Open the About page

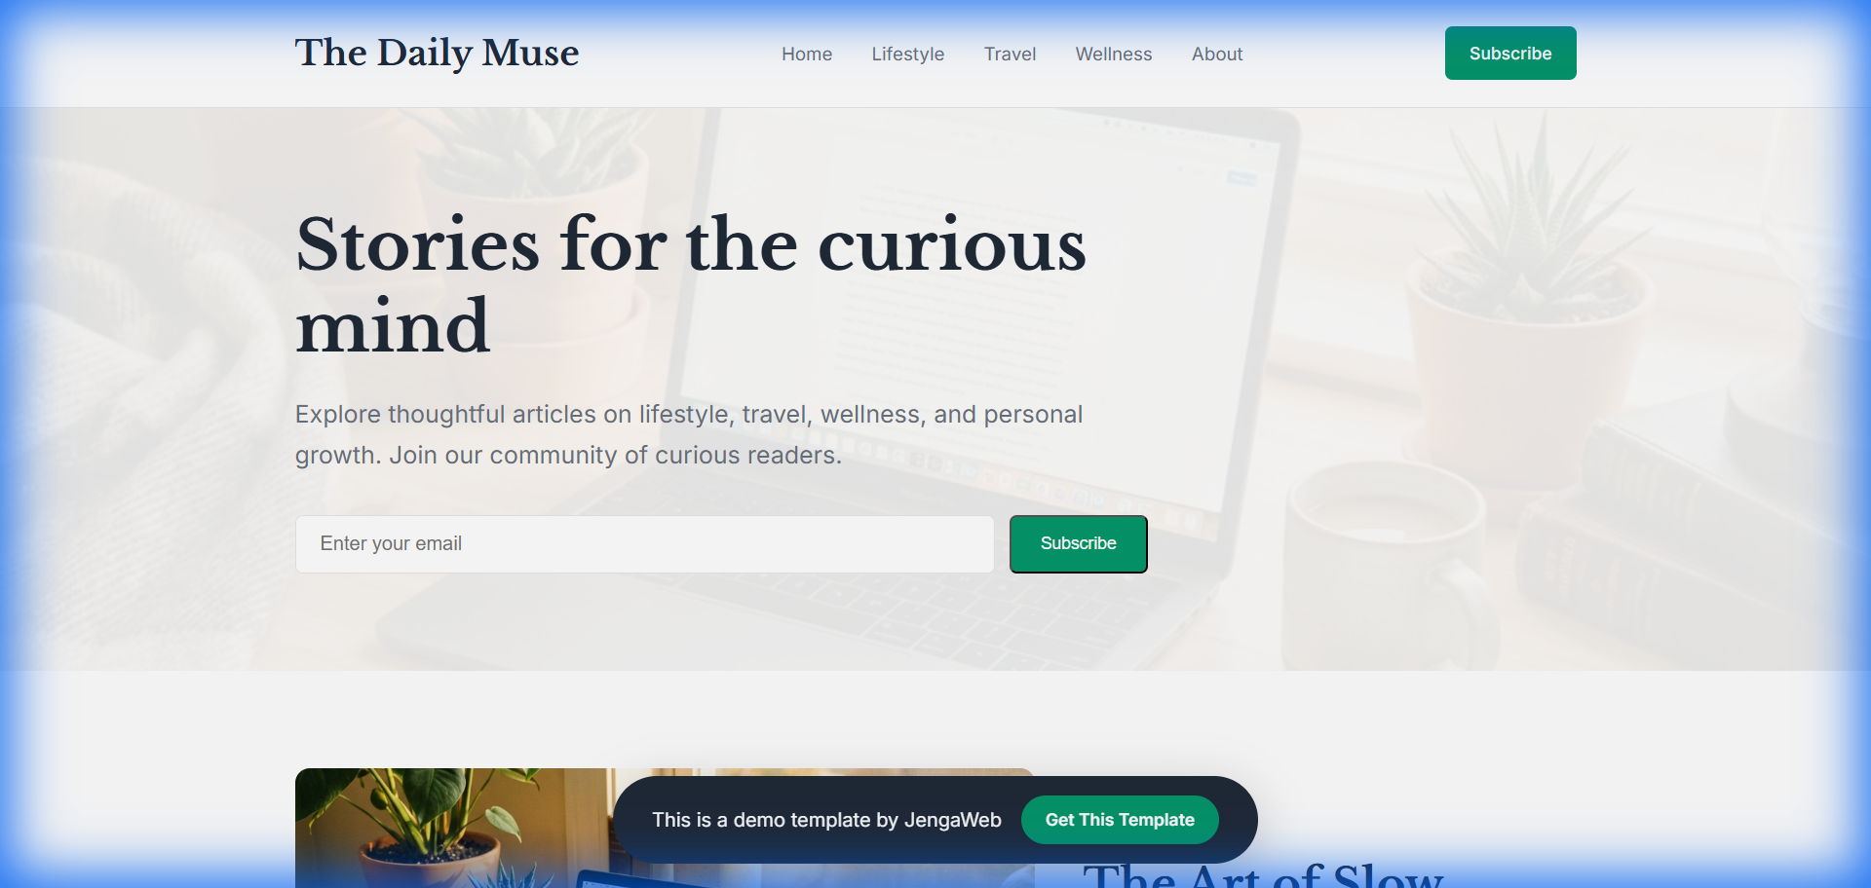coord(1216,54)
